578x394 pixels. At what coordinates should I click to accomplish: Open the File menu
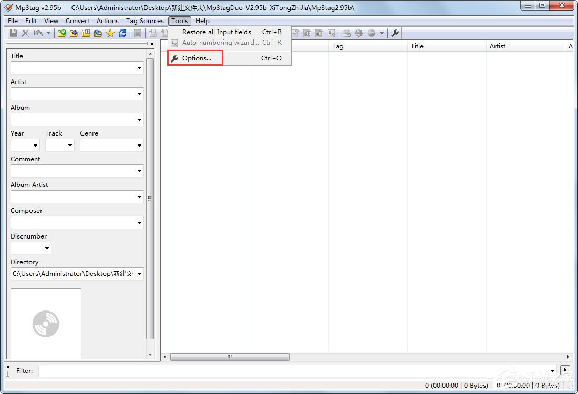point(13,21)
